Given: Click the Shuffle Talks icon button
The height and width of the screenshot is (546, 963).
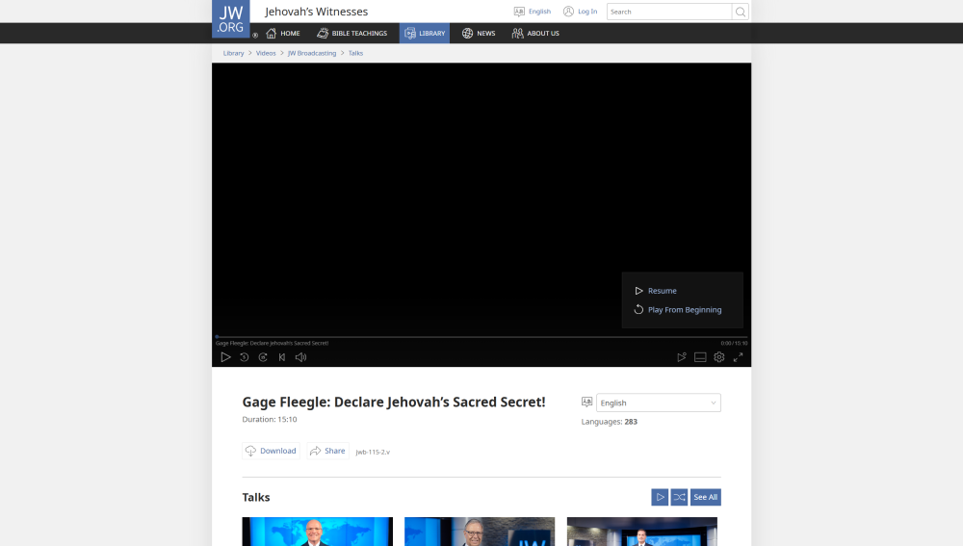Looking at the screenshot, I should [x=679, y=497].
